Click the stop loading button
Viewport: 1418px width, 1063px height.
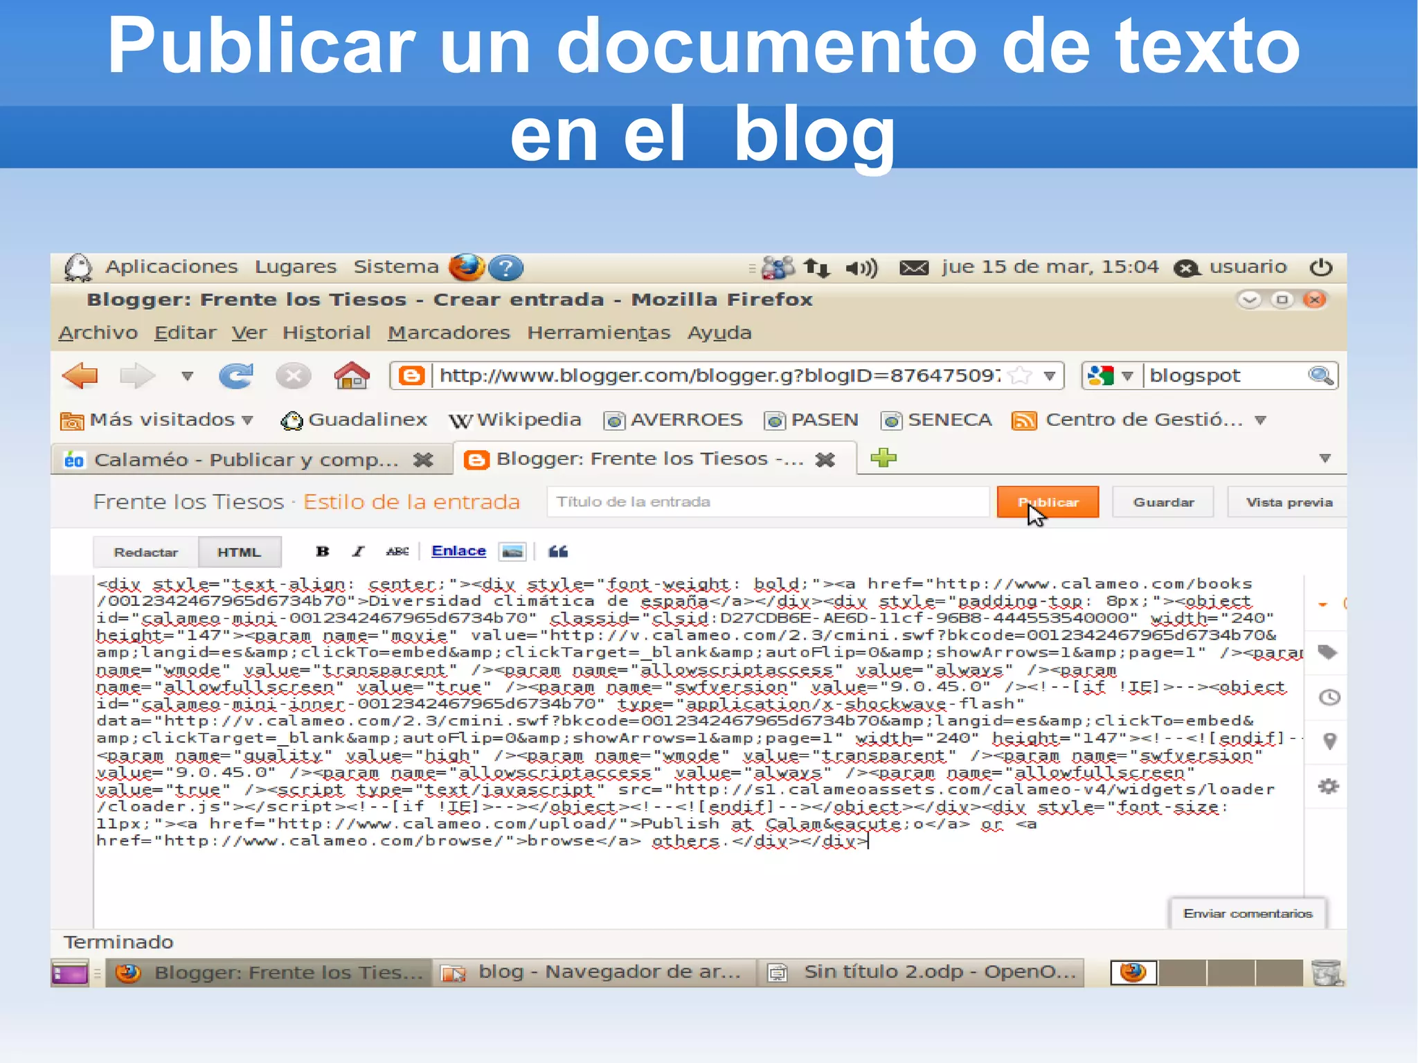pyautogui.click(x=294, y=376)
